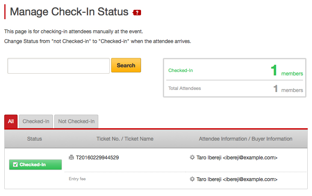Image resolution: width=312 pixels, height=196 pixels.
Task: Toggle the green Checked-In status button
Action: (x=35, y=164)
